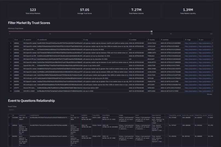Viewport: 221px width, 147px height.
Task: Sort upper table by startDate column header
Action: pos(172,40)
